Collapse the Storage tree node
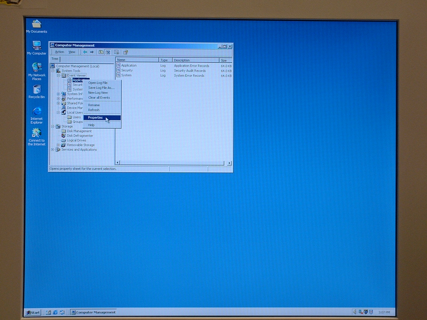427x320 pixels. coord(53,126)
